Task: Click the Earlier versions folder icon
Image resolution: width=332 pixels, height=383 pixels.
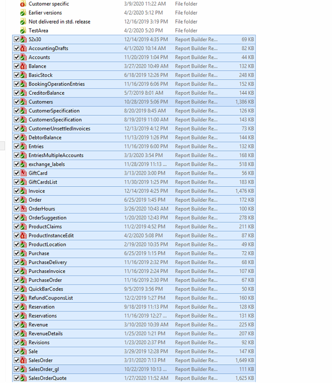Action: click(23, 13)
